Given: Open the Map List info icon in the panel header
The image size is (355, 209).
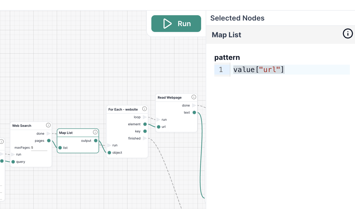Looking at the screenshot, I should [348, 33].
